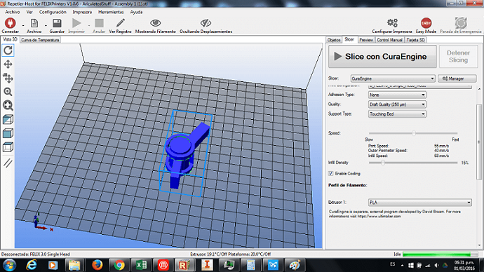Click the Infill Density slider handle

383,163
